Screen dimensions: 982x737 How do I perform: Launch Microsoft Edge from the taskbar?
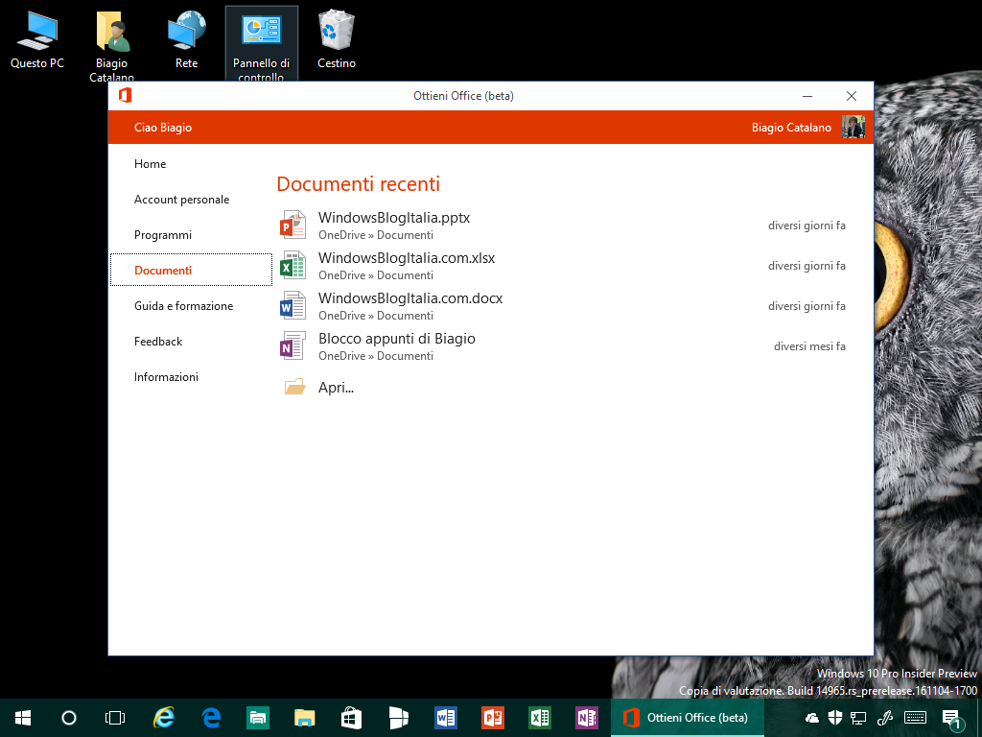point(210,718)
